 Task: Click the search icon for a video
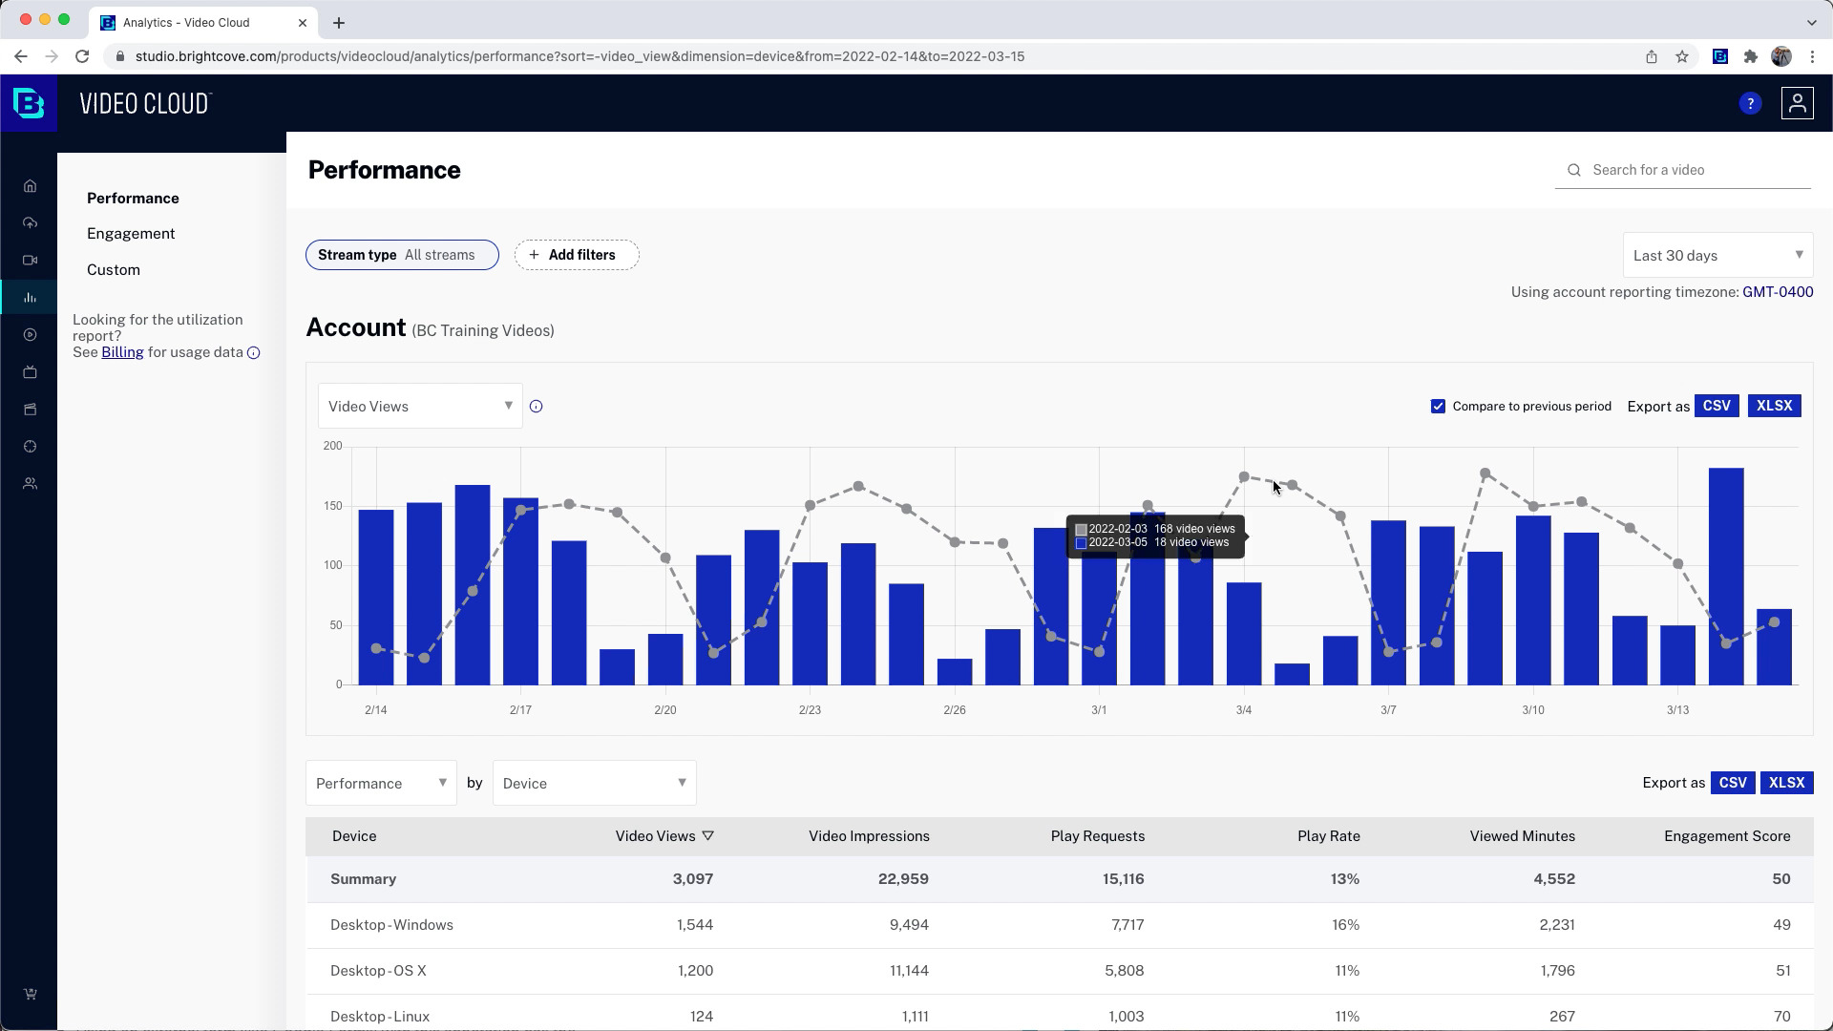click(x=1575, y=169)
